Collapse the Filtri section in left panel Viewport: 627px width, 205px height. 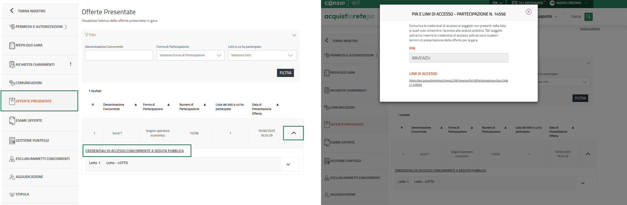pos(294,35)
